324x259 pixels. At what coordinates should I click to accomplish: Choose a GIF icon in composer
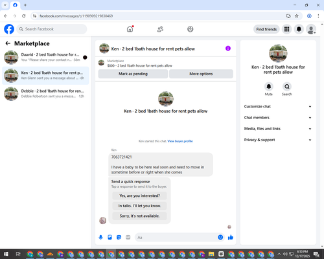pos(128,238)
